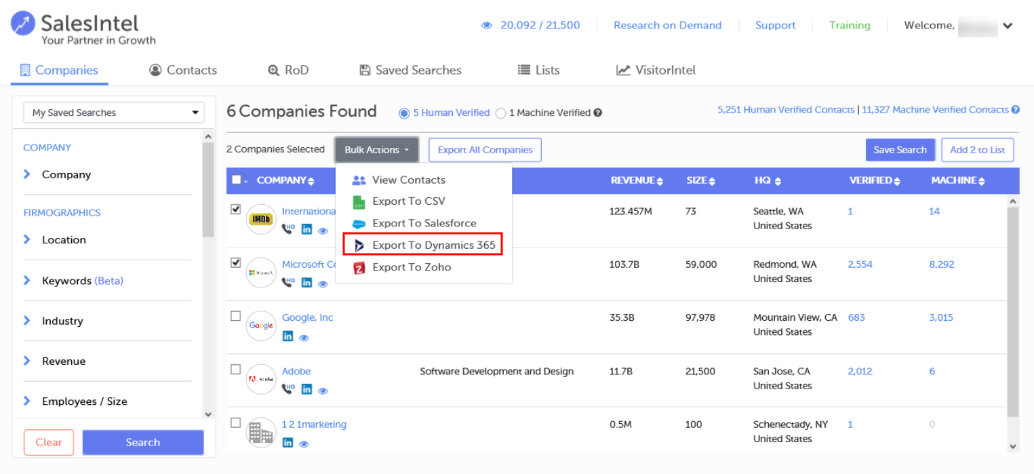Toggle the eye icon under 1 2 1marketing
This screenshot has height=474, width=1034.
tap(304, 443)
